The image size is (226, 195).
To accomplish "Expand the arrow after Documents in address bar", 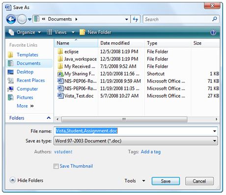I will [77, 19].
